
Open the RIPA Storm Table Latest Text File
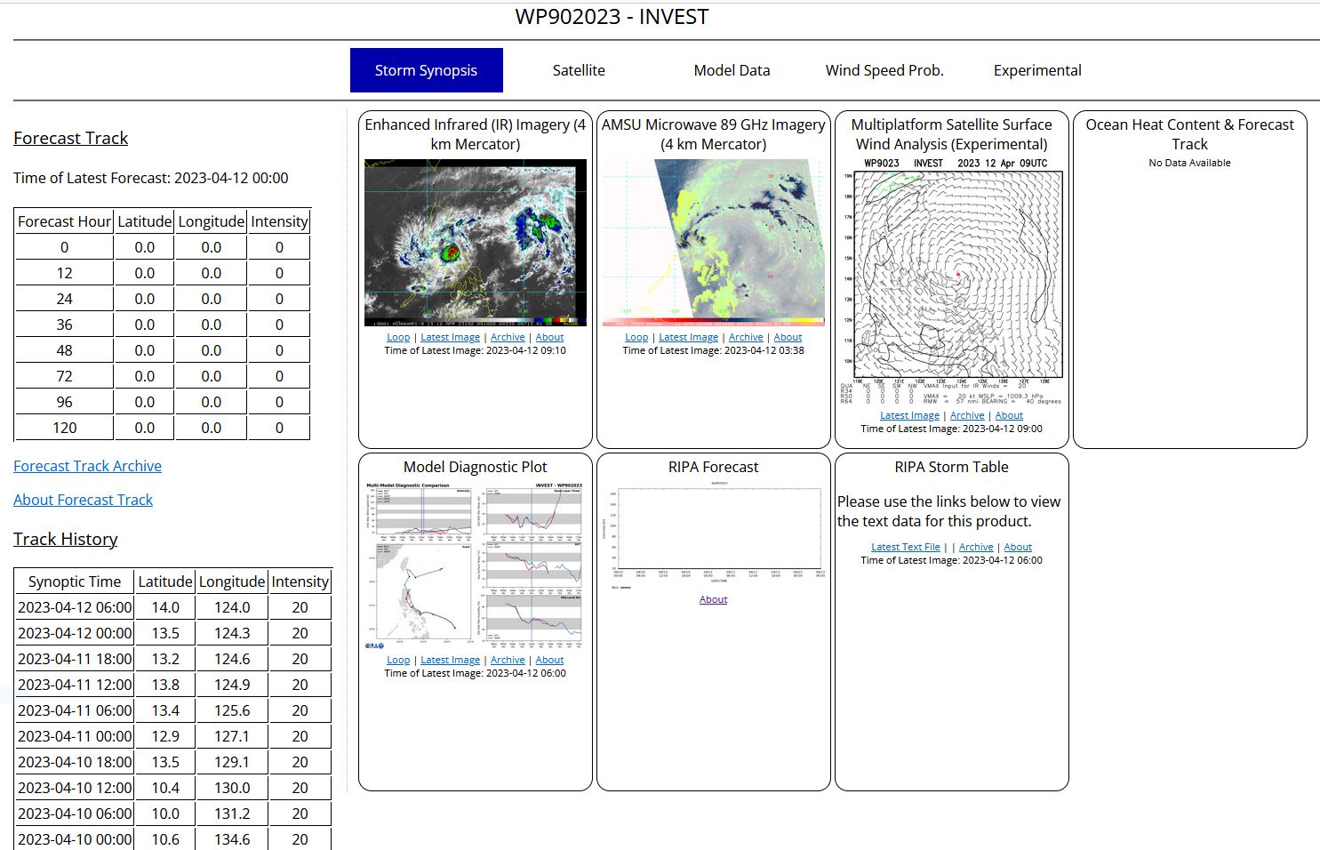tap(905, 547)
